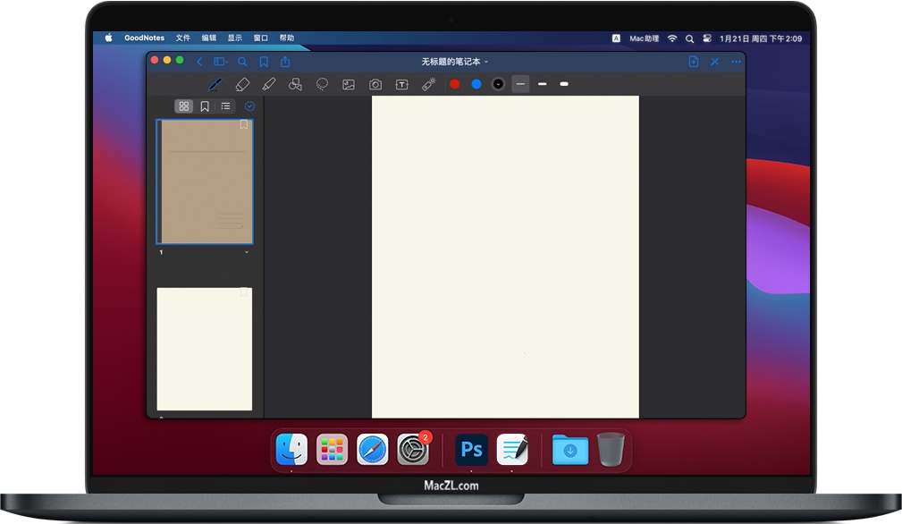The height and width of the screenshot is (524, 902).
Task: Switch sidebar to thumbnail grid view
Action: click(x=184, y=106)
